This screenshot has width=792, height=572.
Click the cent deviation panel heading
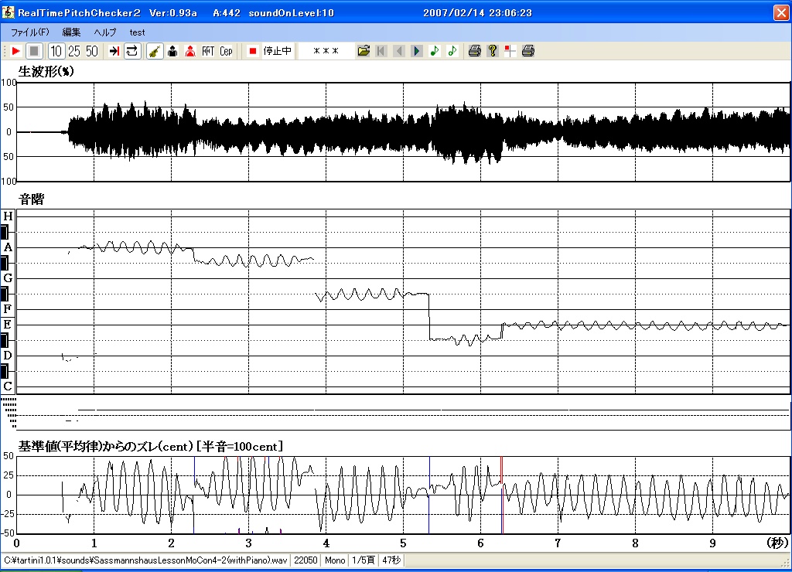point(151,446)
